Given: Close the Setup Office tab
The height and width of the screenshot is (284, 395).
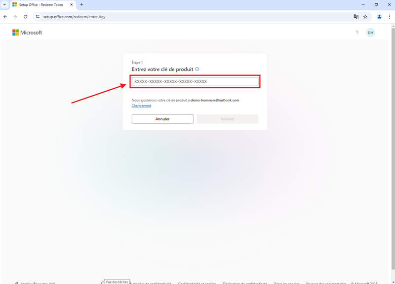Looking at the screenshot, I should point(72,4).
